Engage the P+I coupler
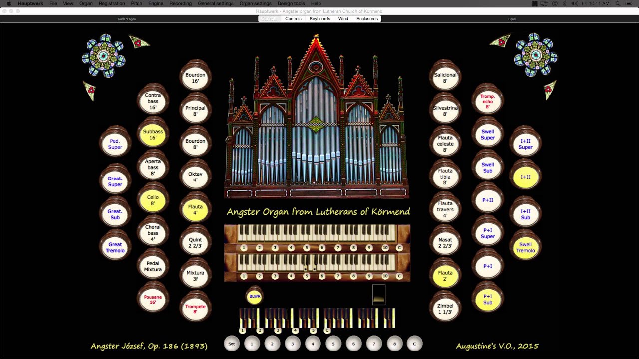The width and height of the screenshot is (639, 359). pos(488,266)
